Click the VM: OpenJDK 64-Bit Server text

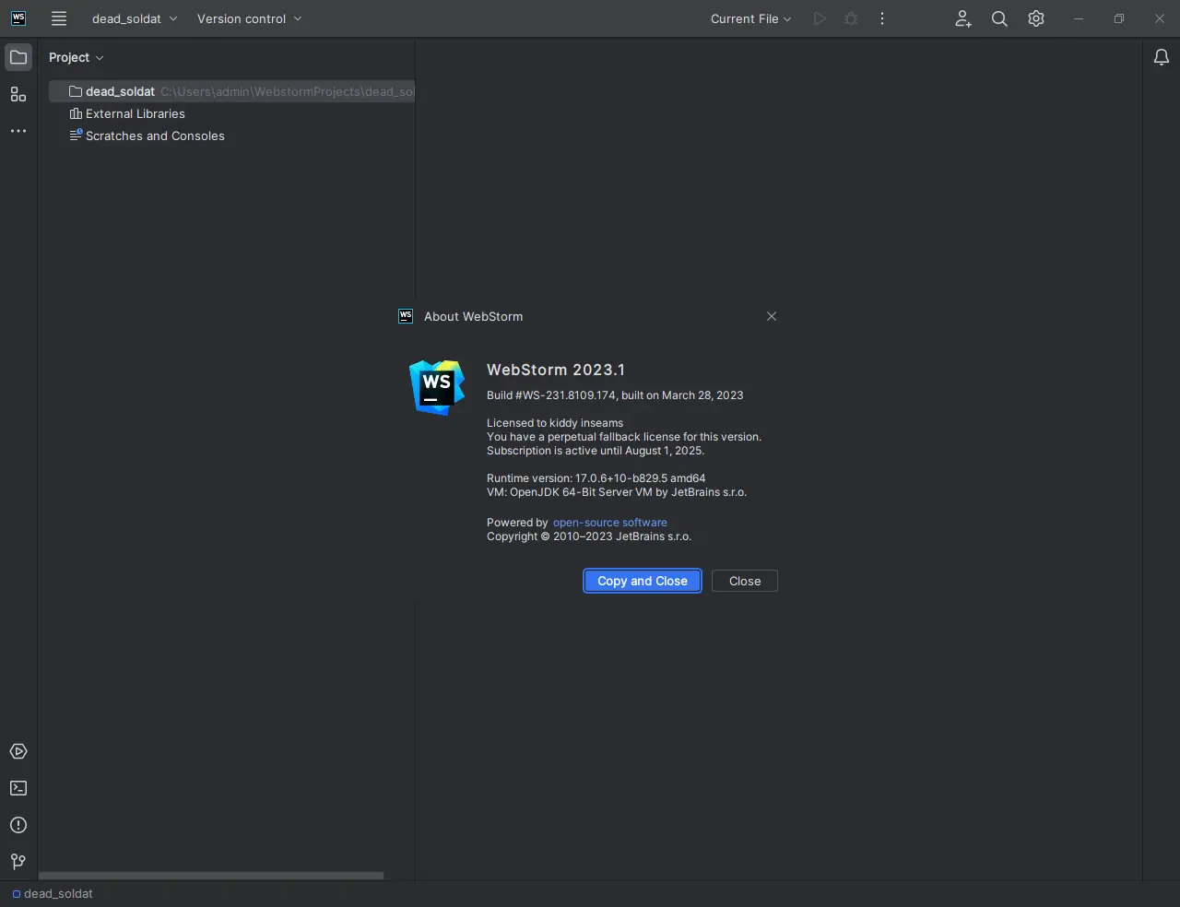coord(617,492)
